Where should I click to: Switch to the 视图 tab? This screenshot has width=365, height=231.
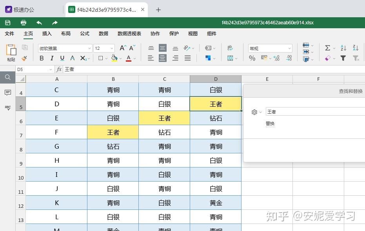[193, 34]
